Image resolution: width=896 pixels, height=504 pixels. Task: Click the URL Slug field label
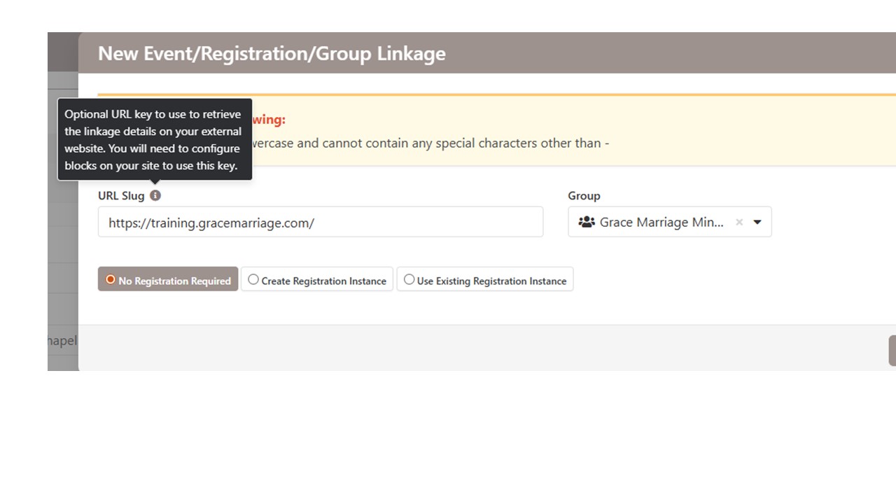[121, 196]
